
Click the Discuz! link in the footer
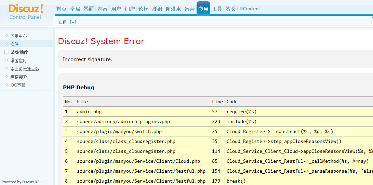[28, 182]
